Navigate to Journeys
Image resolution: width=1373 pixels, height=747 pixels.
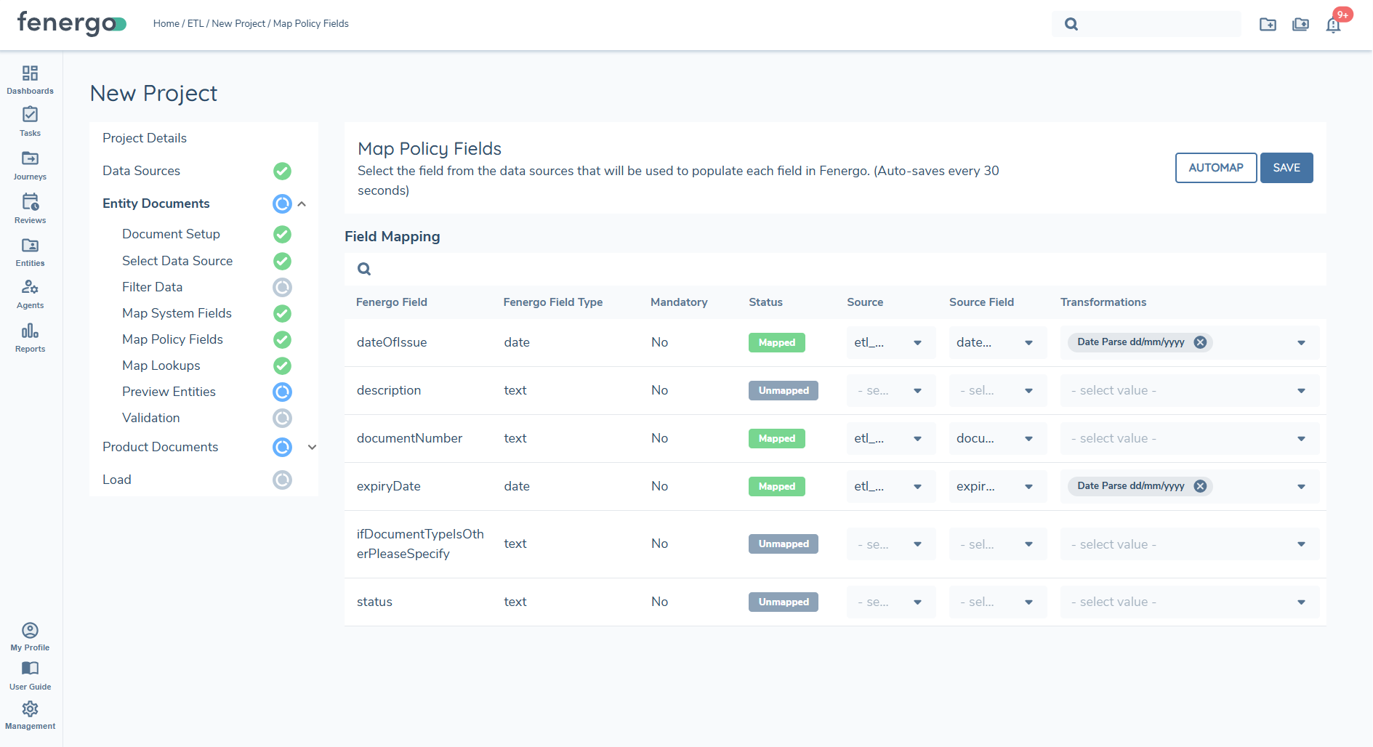pos(30,163)
